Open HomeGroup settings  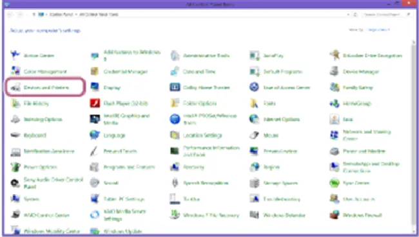click(356, 103)
